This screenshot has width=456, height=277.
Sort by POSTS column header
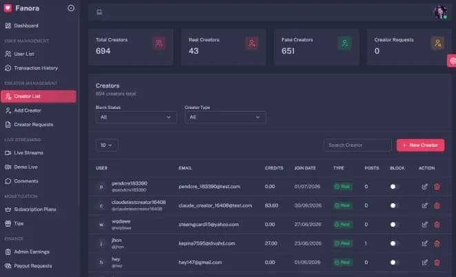coord(372,168)
